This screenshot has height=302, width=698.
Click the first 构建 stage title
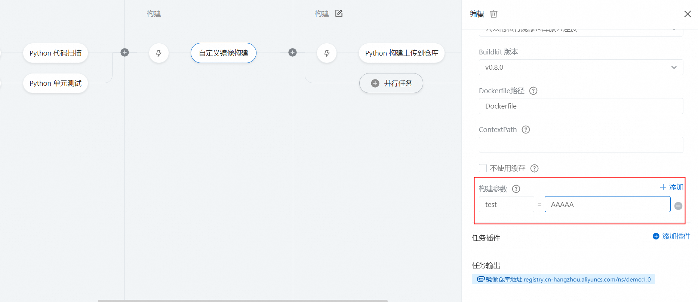154,14
